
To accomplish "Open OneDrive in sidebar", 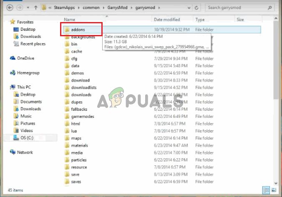I will point(25,58).
